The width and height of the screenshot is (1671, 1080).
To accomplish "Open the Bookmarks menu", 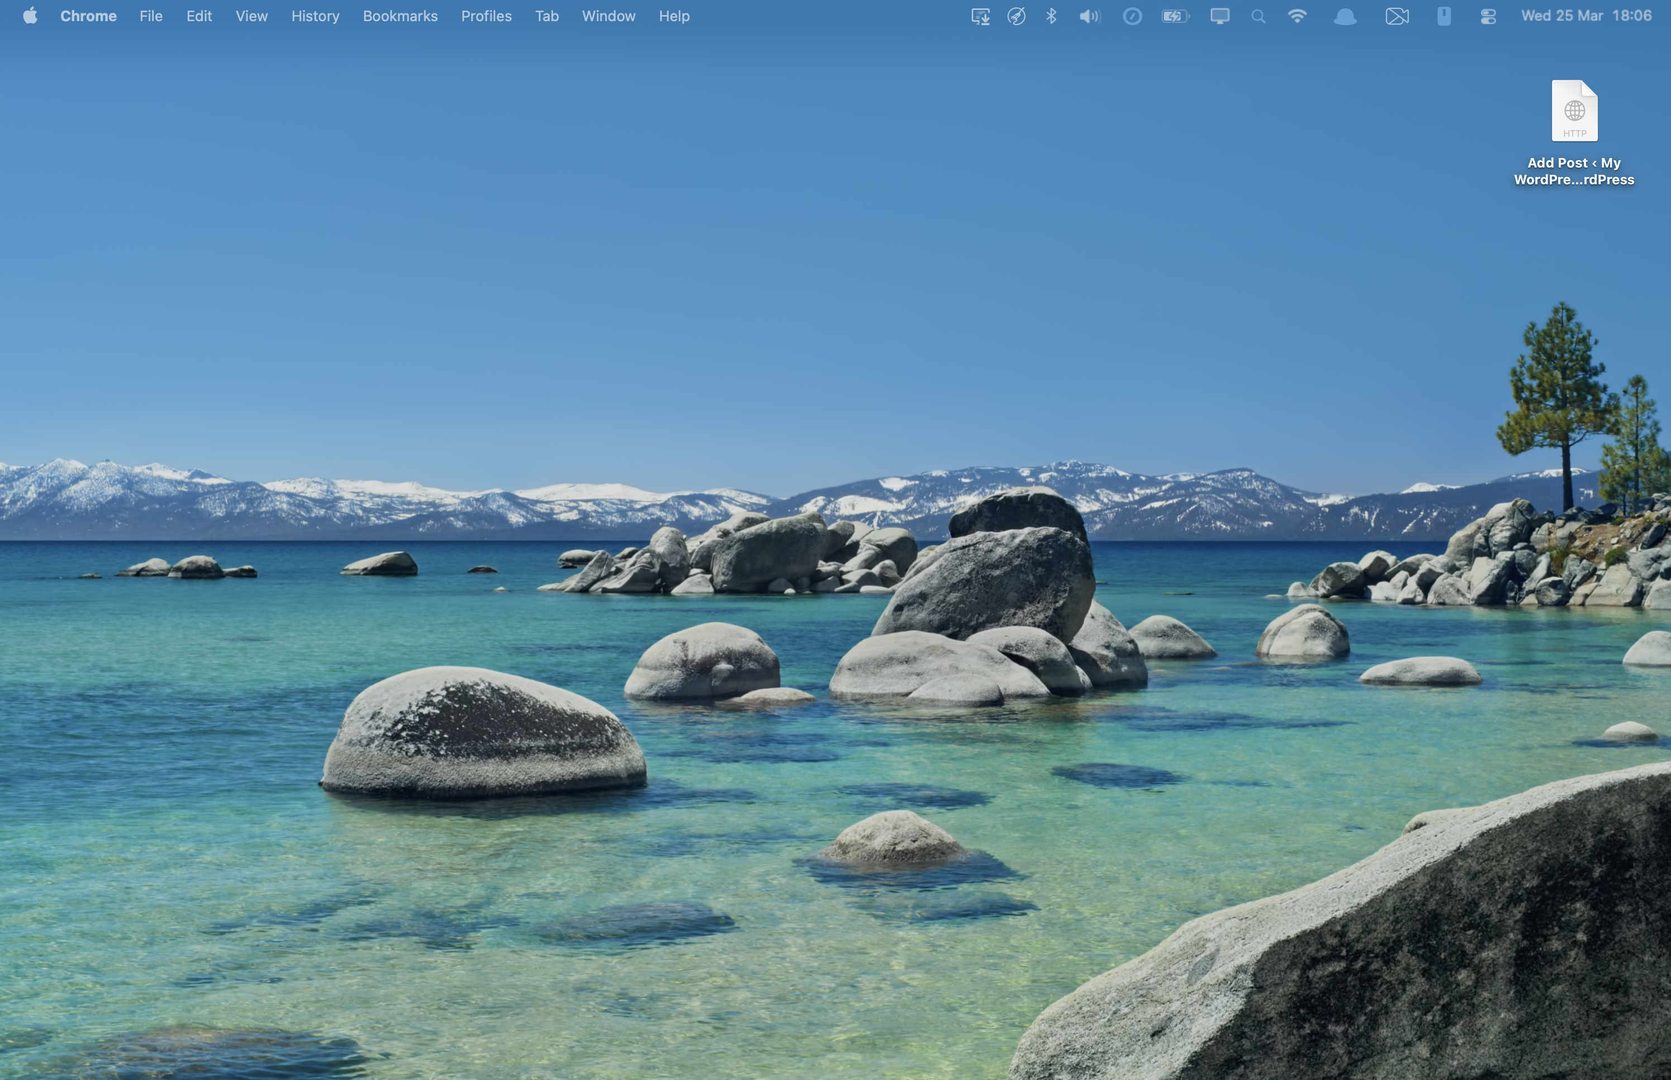I will [x=400, y=16].
